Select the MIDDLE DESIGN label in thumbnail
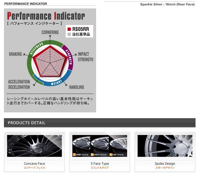 pyautogui.click(x=99, y=155)
